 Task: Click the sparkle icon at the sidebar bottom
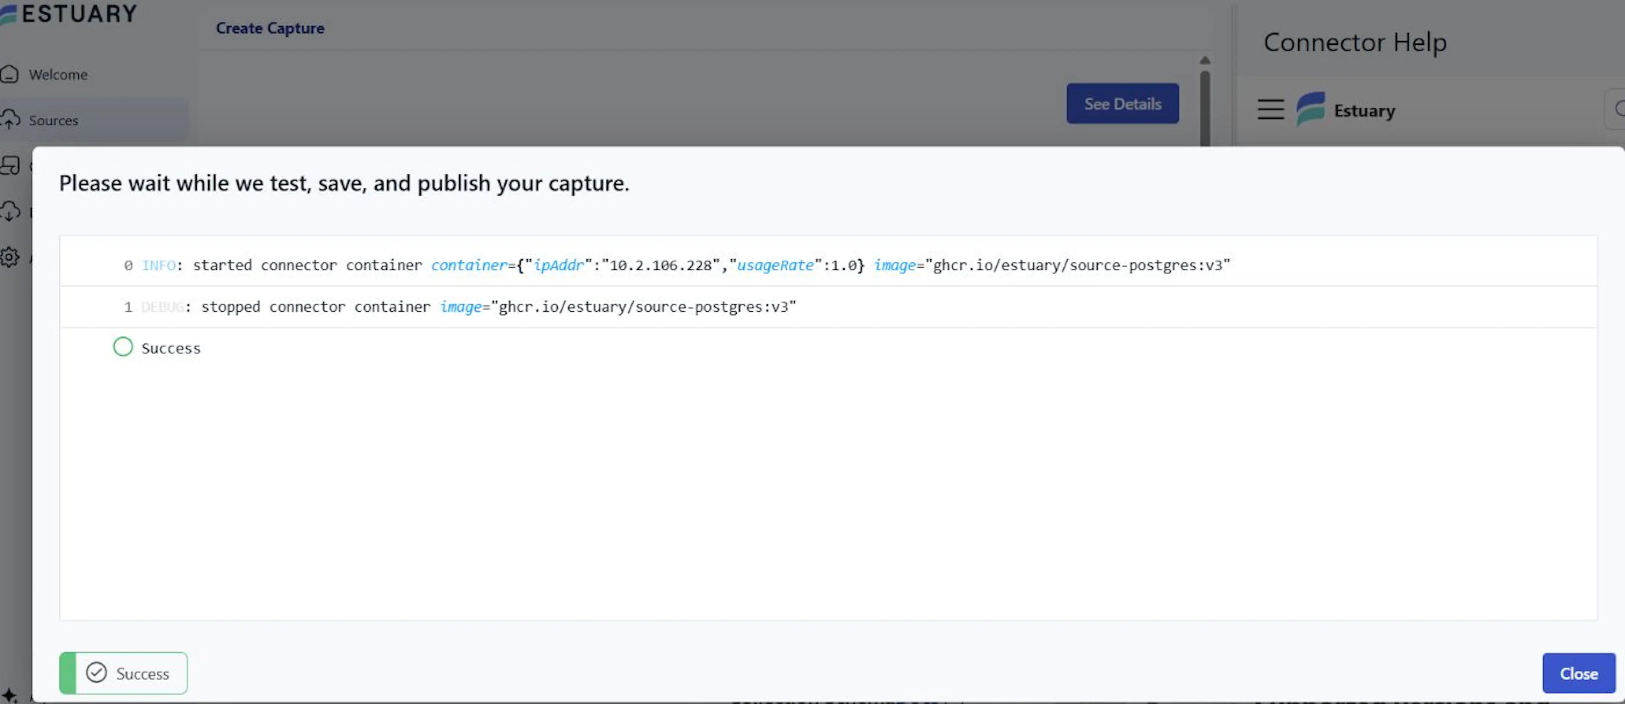(x=9, y=696)
